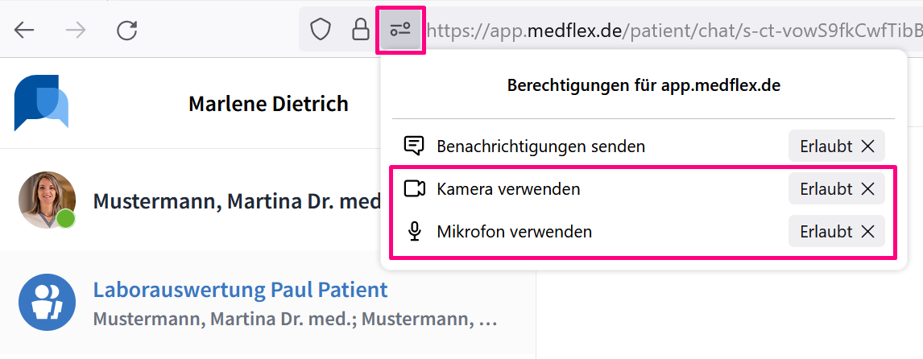Click Dr. Mustermann's profile photo
The height and width of the screenshot is (359, 923).
[x=47, y=200]
